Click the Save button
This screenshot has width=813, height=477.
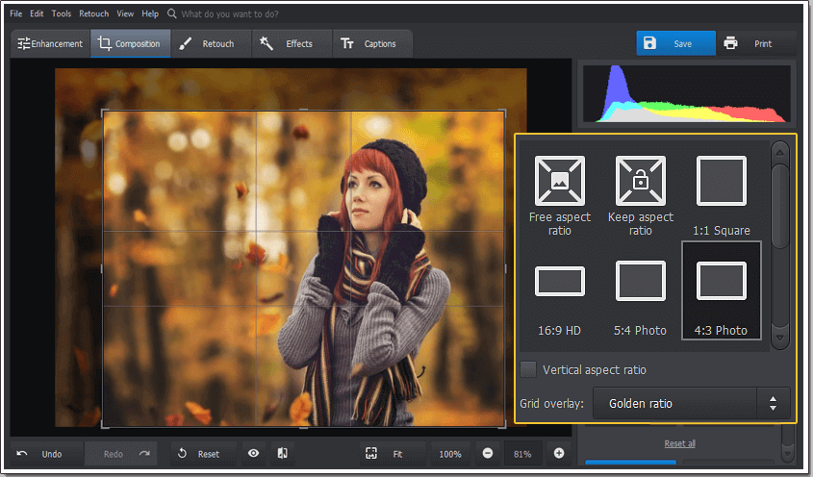tap(675, 43)
